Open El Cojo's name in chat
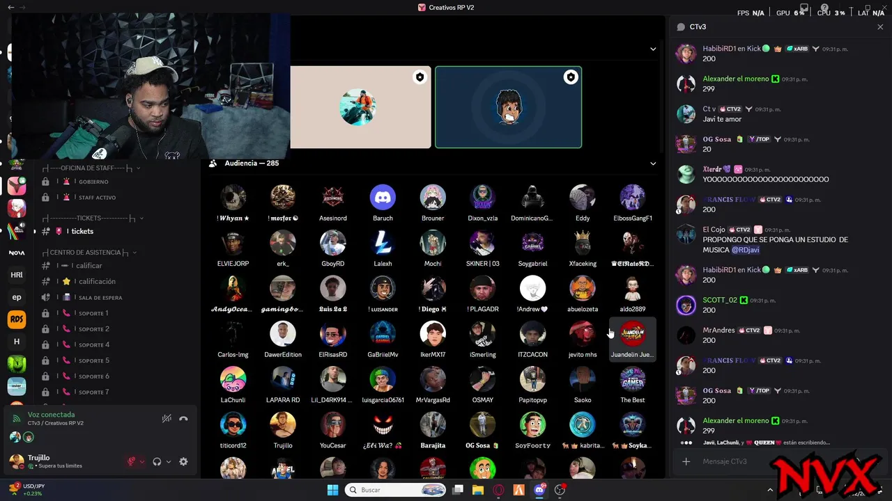The width and height of the screenshot is (892, 501). 714,230
